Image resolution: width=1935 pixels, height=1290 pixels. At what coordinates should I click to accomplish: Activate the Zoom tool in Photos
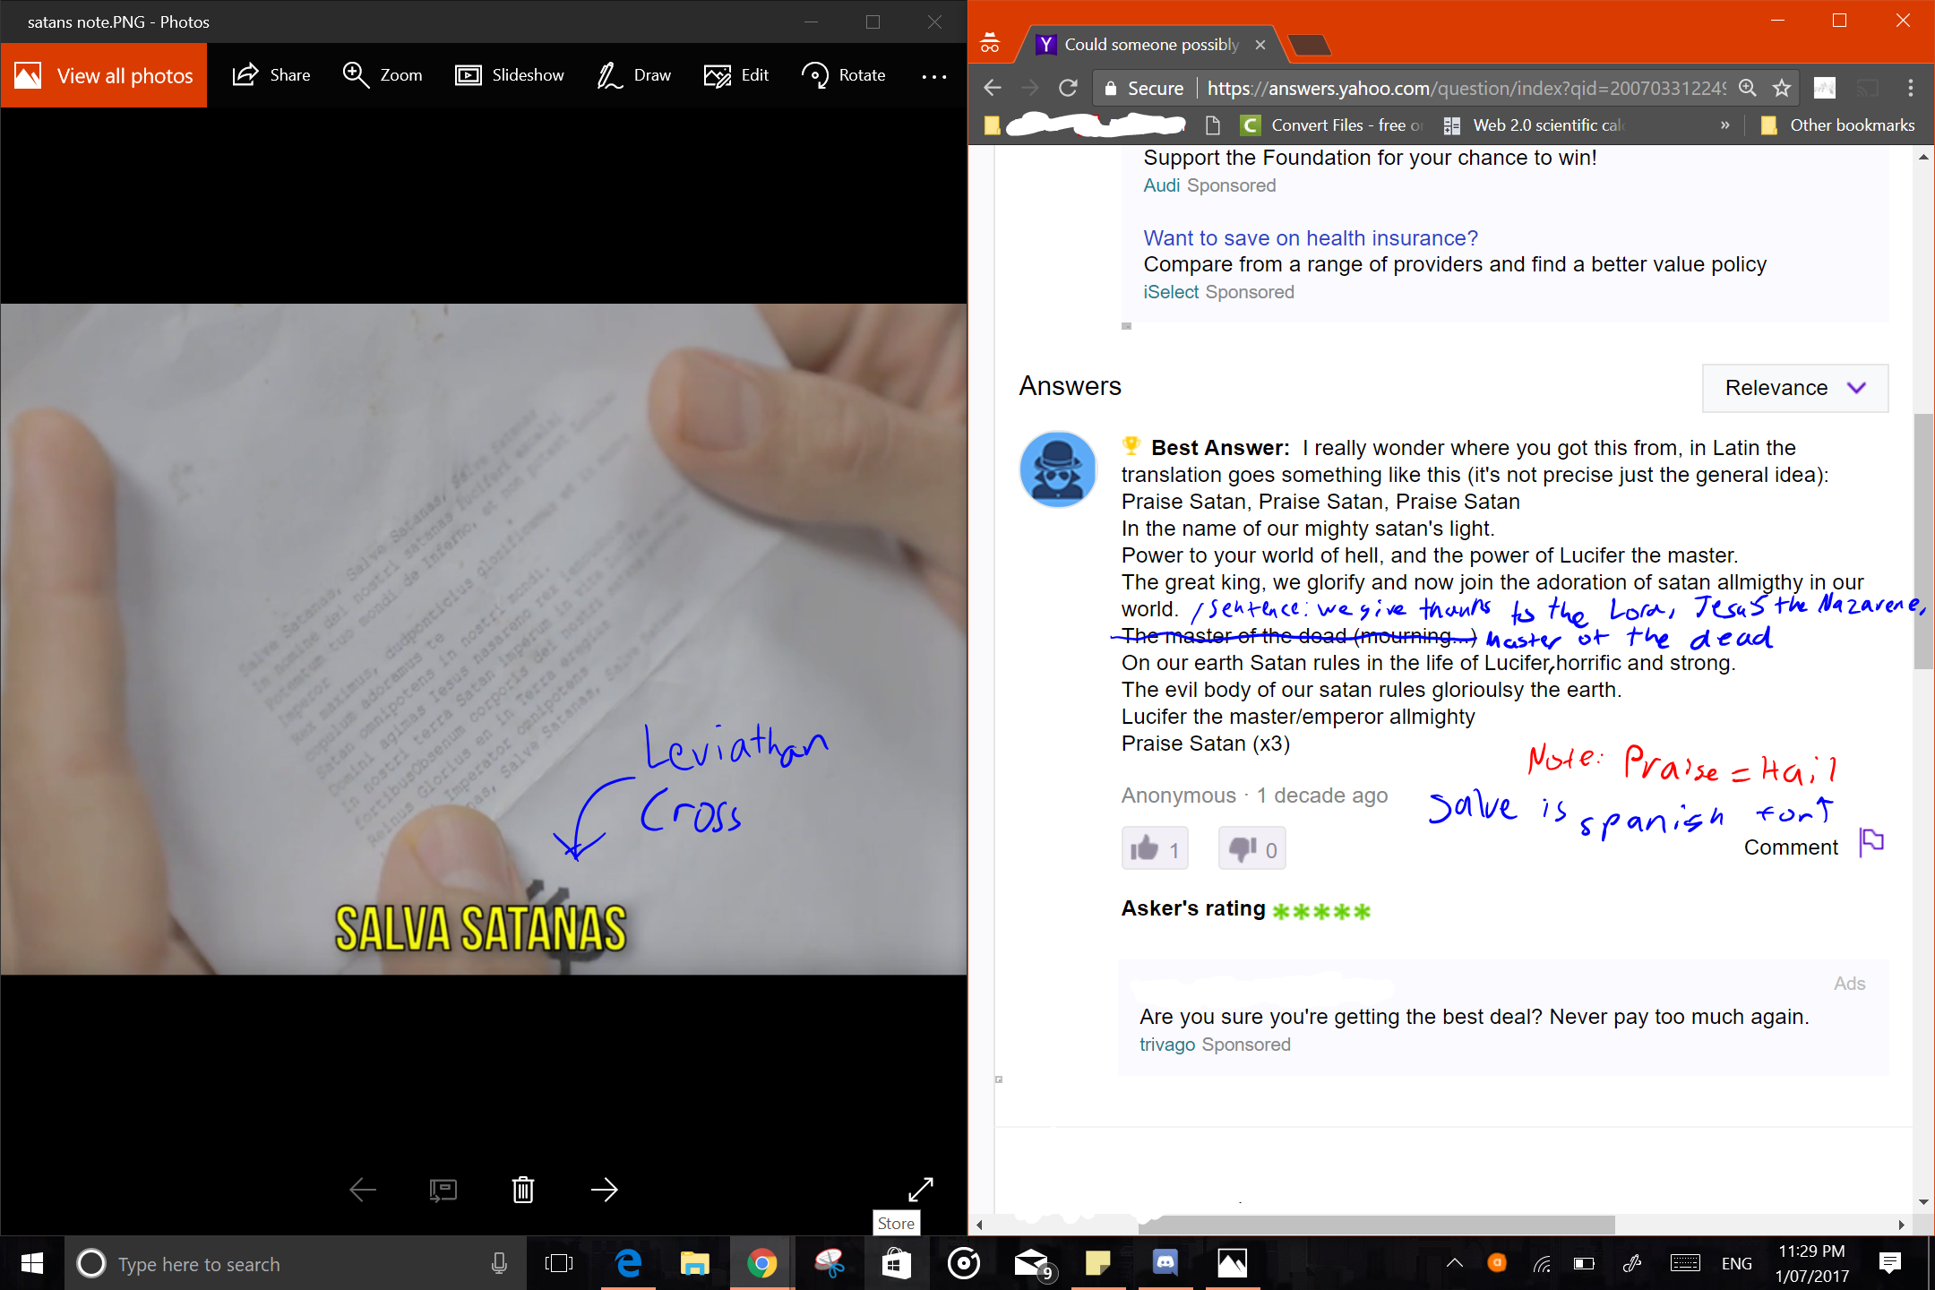381,75
